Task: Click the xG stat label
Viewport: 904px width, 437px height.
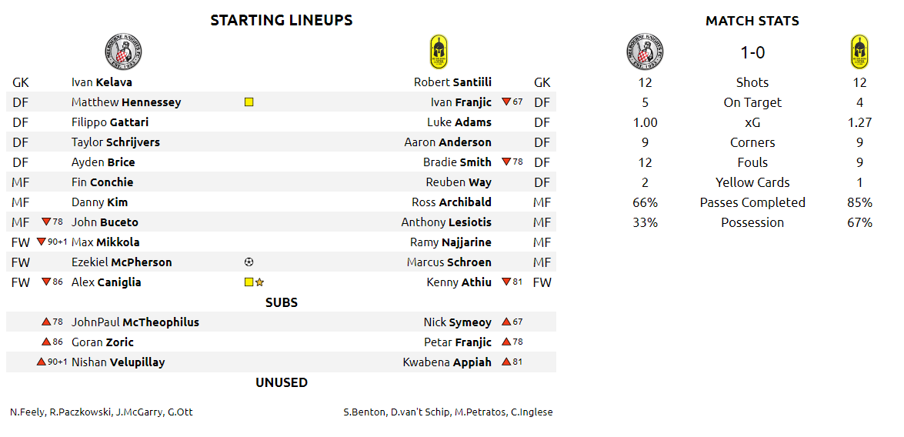Action: pyautogui.click(x=752, y=123)
